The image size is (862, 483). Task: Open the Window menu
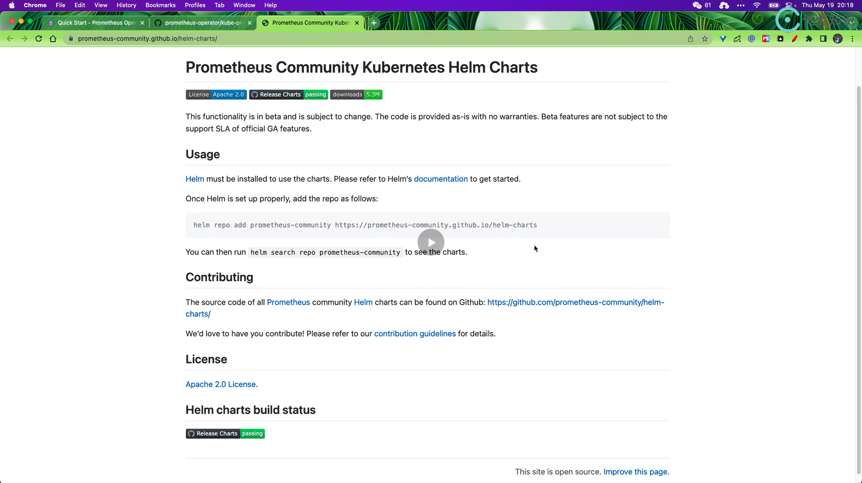(x=244, y=5)
